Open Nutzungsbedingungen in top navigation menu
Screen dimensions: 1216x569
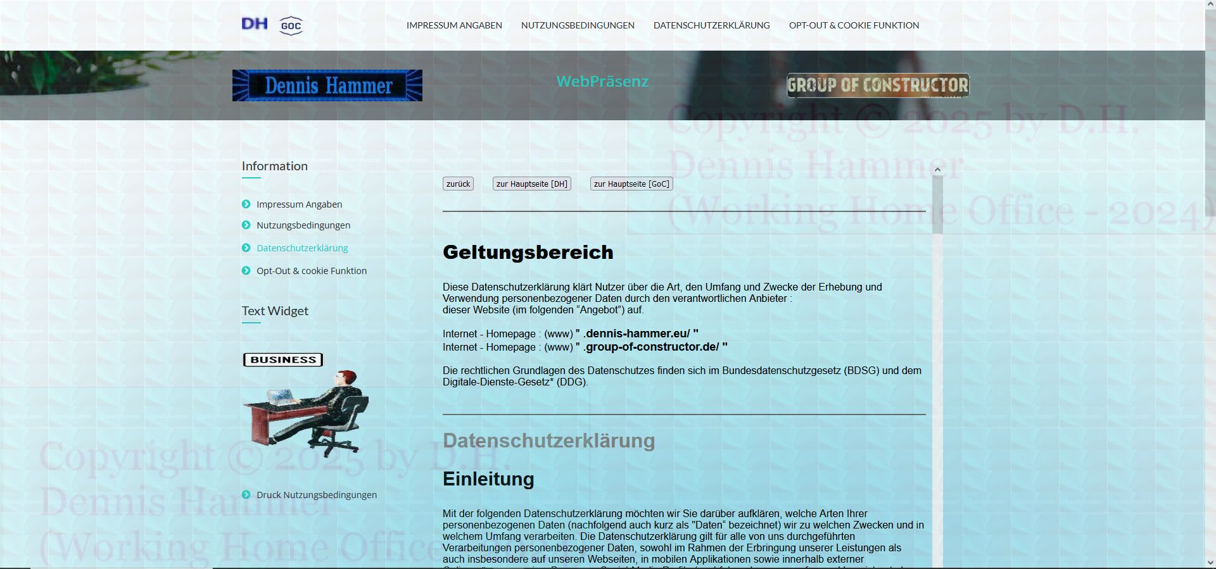click(x=578, y=25)
